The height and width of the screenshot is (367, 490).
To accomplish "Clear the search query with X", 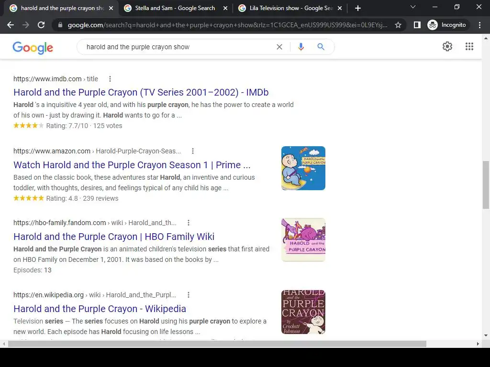I will click(279, 47).
